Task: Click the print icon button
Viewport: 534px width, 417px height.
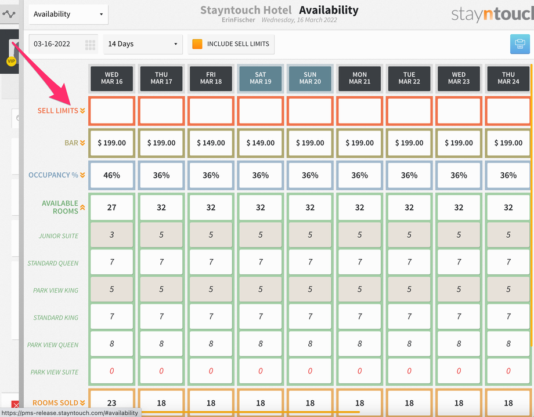Action: pos(519,44)
